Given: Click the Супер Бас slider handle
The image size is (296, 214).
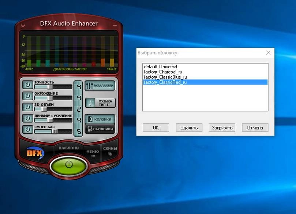Looking at the screenshot, I should [x=55, y=131].
